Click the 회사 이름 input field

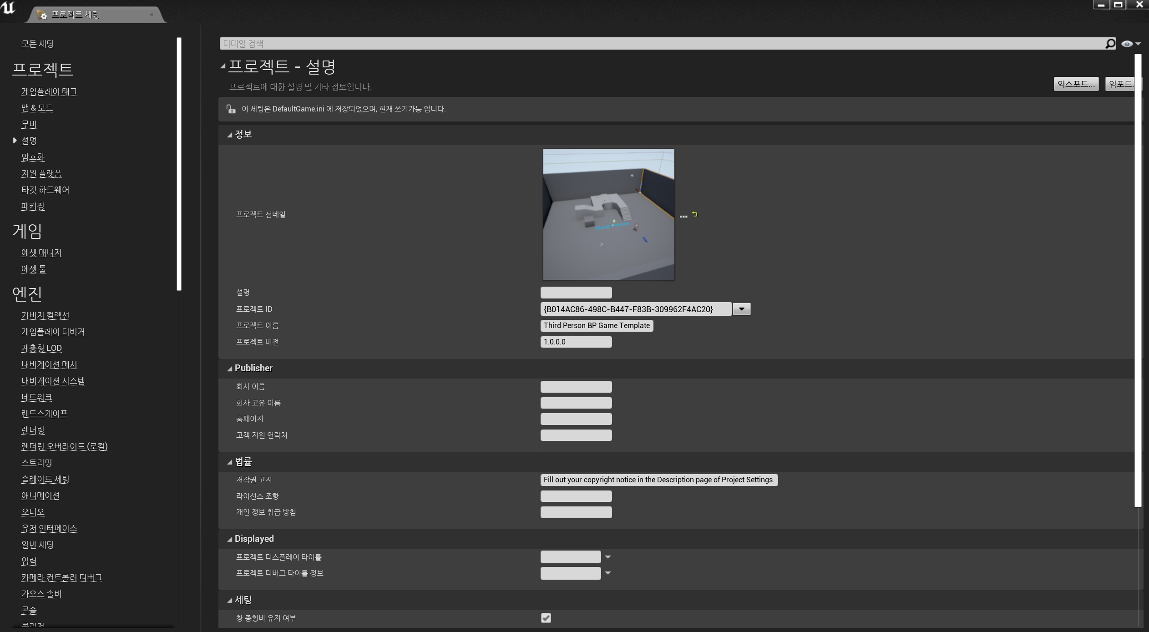tap(576, 387)
